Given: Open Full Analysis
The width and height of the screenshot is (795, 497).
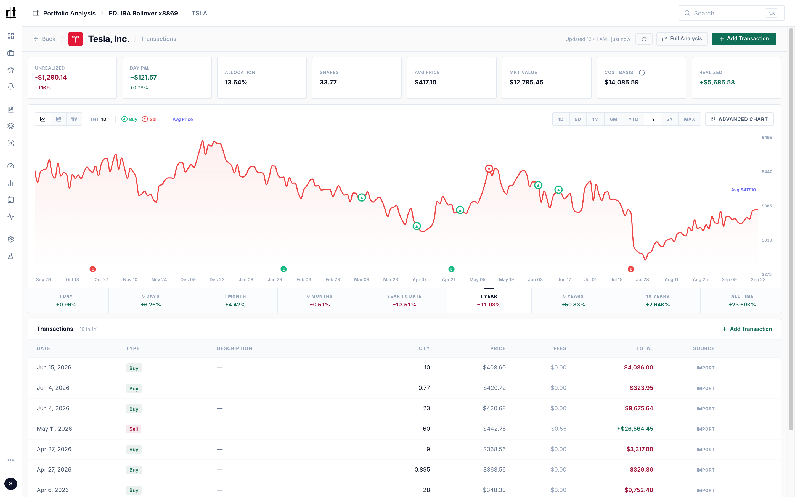Looking at the screenshot, I should pyautogui.click(x=682, y=39).
